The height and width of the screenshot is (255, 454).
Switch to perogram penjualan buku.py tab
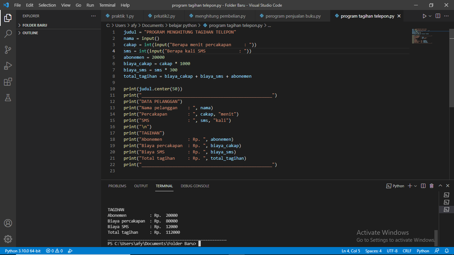pos(293,16)
